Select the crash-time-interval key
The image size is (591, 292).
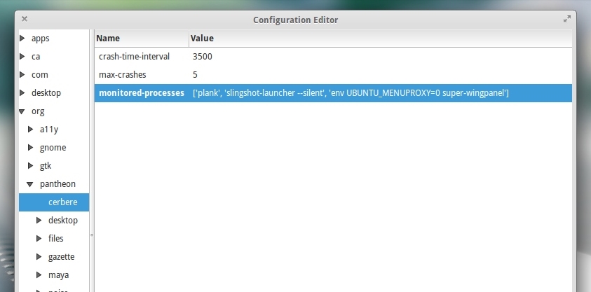[134, 57]
